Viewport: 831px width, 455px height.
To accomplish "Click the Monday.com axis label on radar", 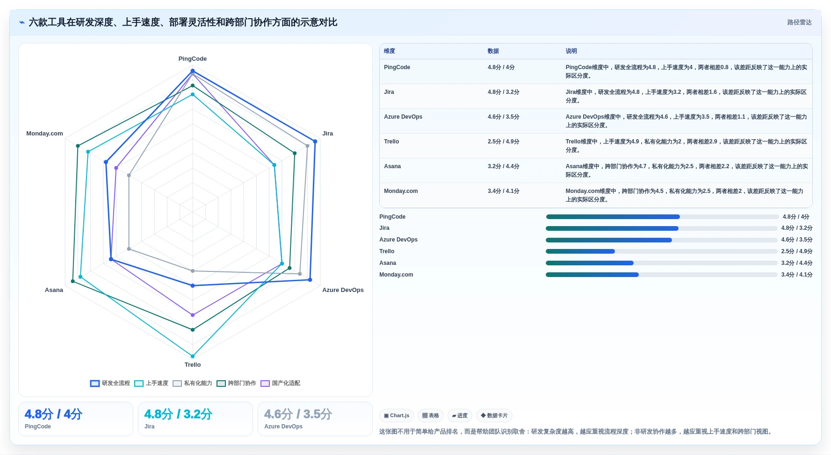I will (x=44, y=134).
